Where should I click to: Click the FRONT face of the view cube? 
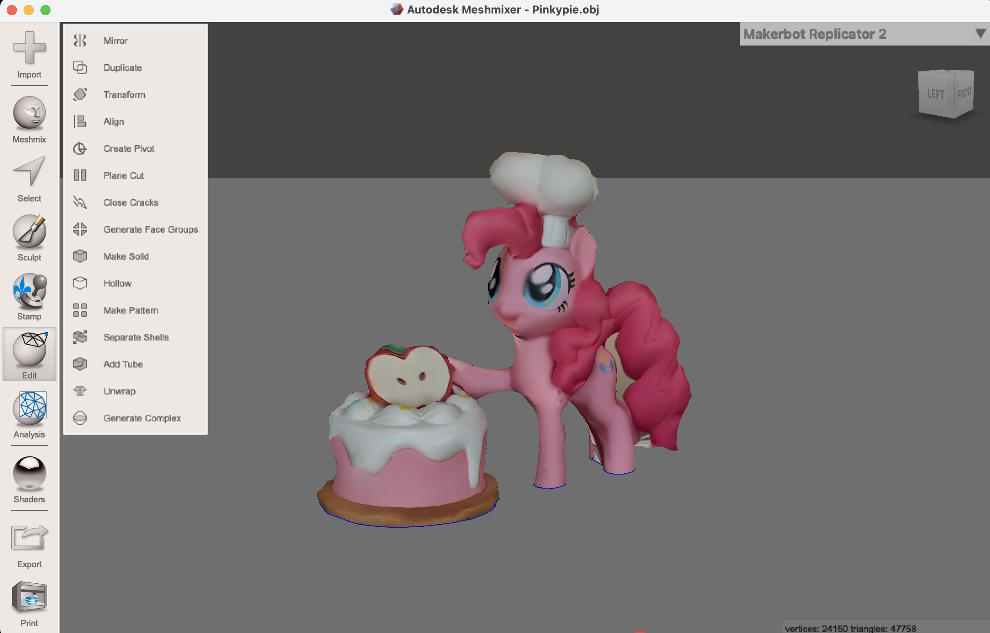click(964, 93)
